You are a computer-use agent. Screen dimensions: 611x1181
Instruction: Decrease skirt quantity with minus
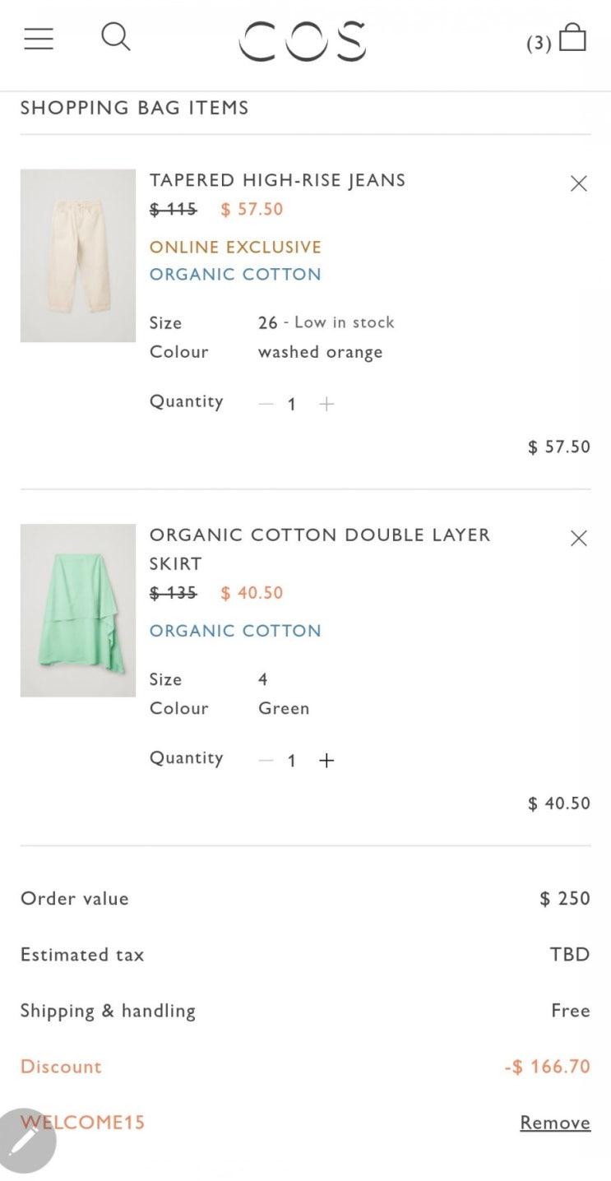(x=266, y=761)
